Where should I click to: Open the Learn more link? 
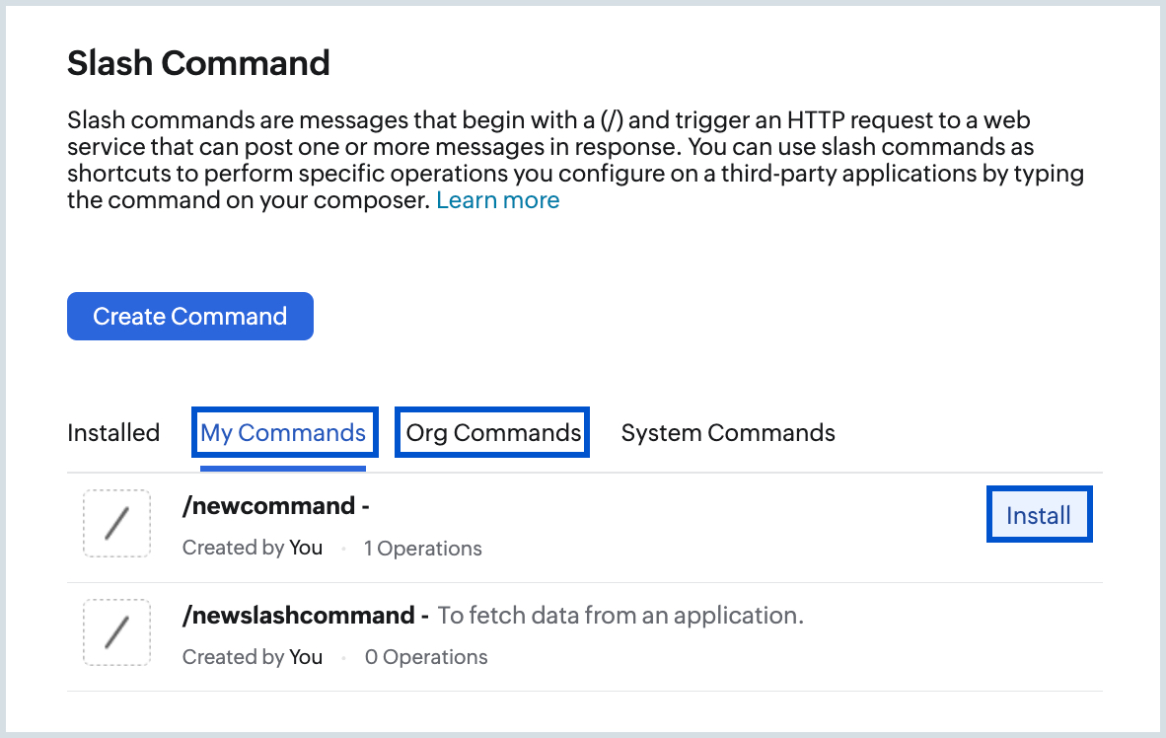(x=498, y=199)
